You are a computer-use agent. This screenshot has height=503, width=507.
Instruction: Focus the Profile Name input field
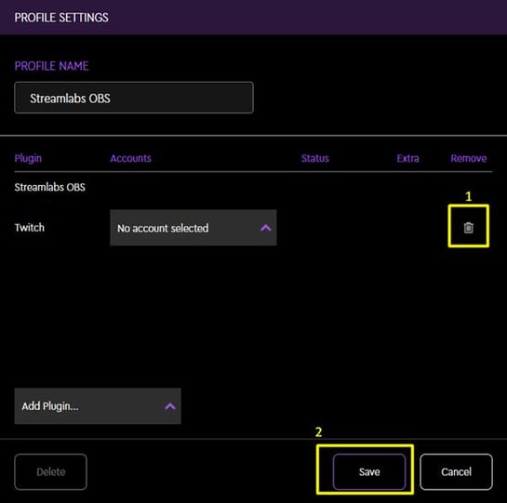[134, 98]
